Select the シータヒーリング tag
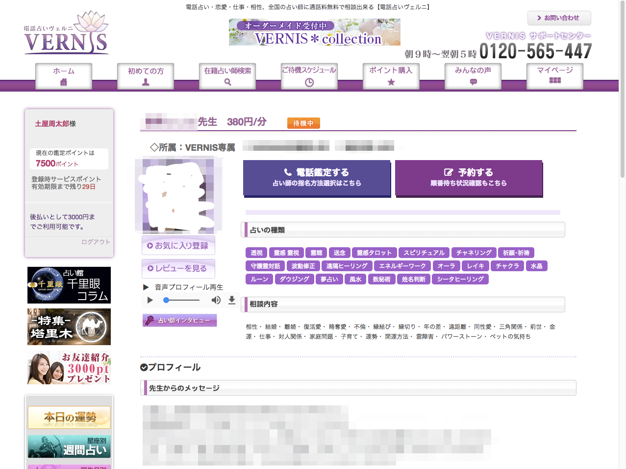Screen dimensions: 626x469 [460, 279]
